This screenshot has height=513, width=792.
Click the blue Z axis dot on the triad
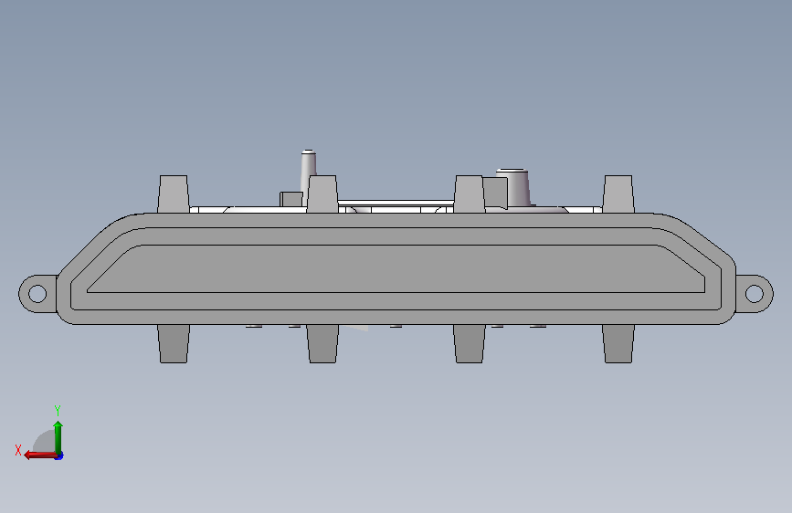[59, 456]
